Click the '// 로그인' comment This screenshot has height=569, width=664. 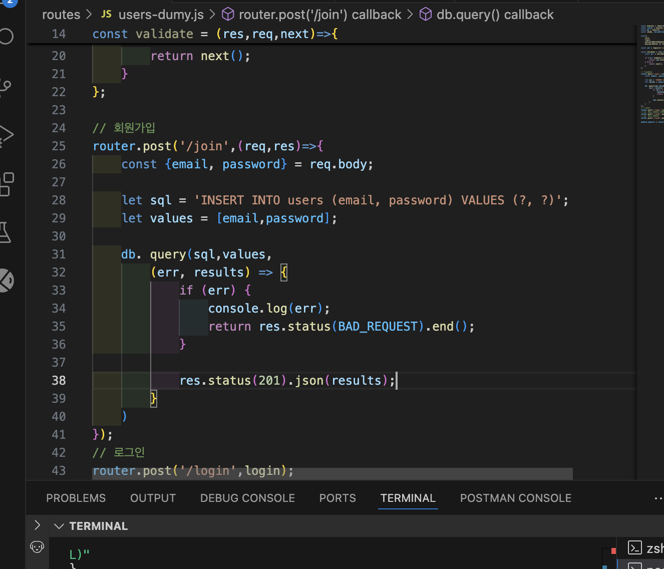(x=119, y=453)
